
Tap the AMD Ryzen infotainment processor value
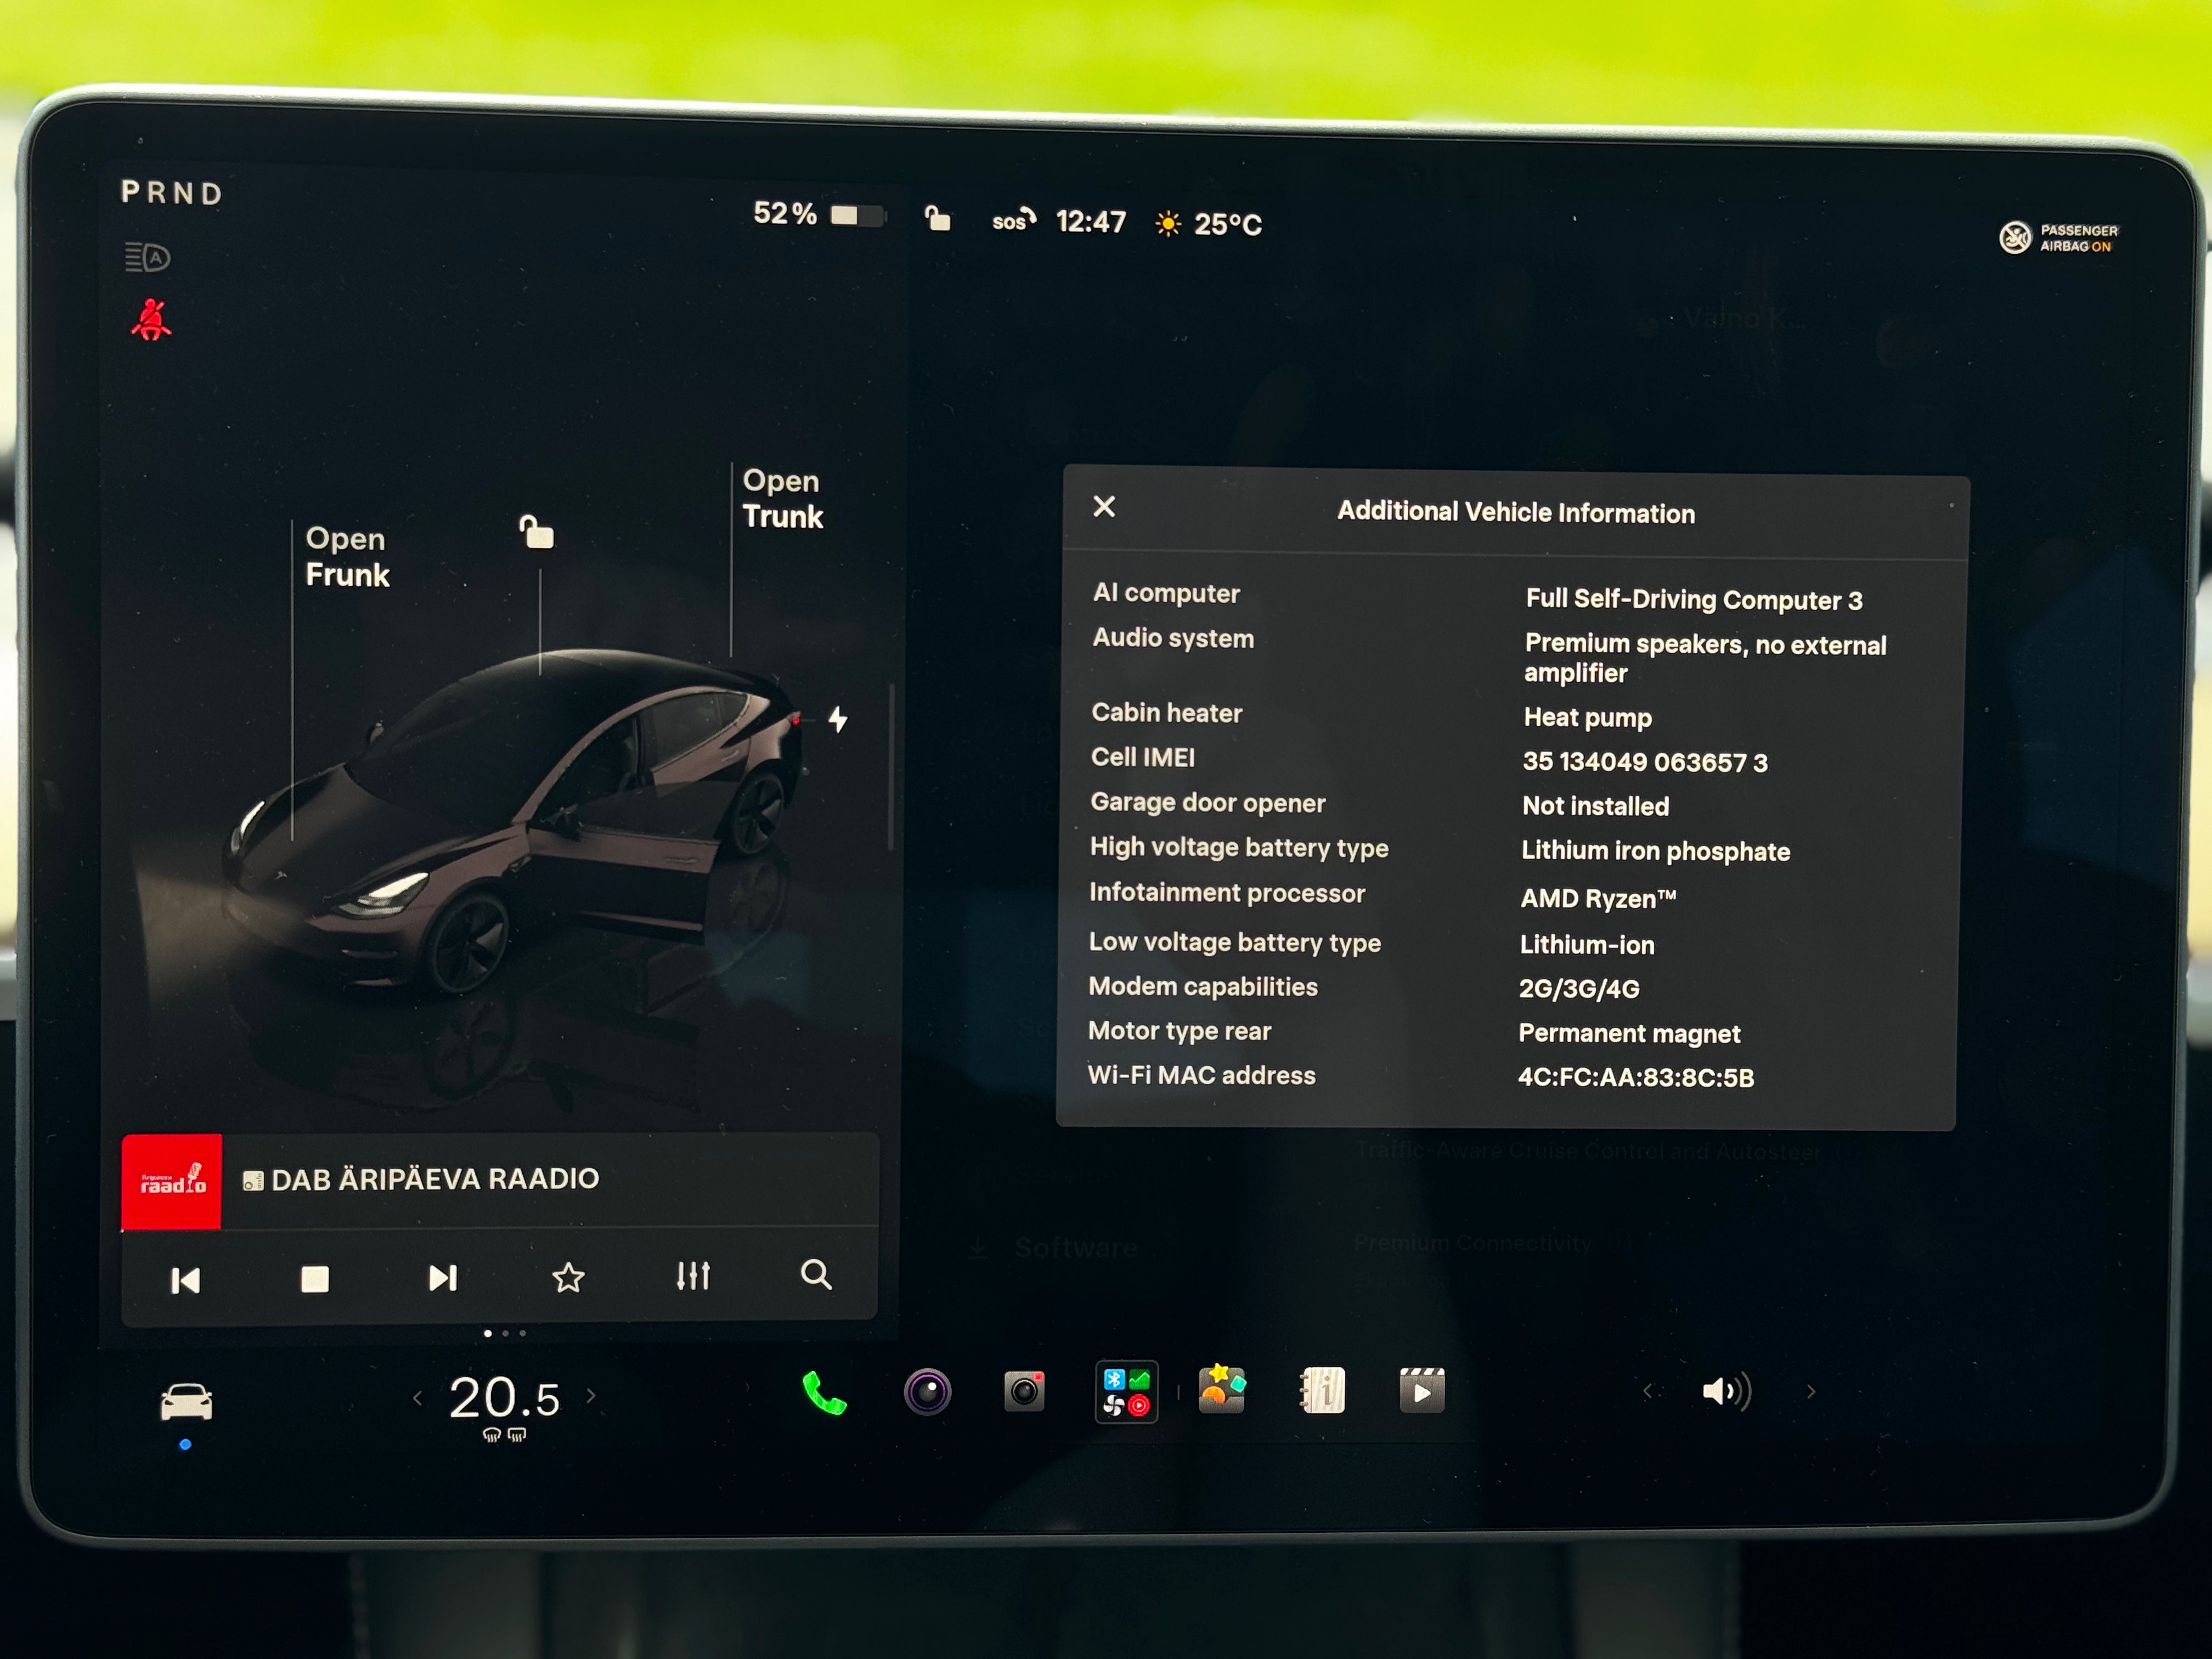[x=1598, y=899]
